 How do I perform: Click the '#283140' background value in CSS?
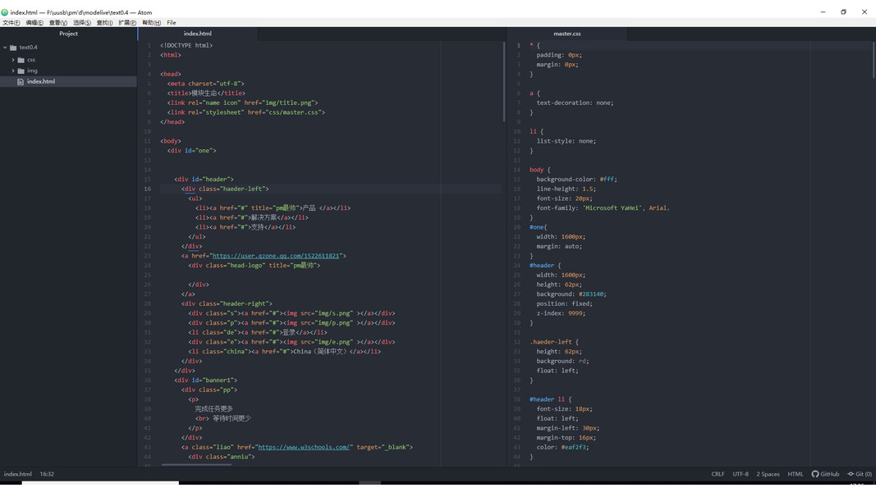pos(591,294)
